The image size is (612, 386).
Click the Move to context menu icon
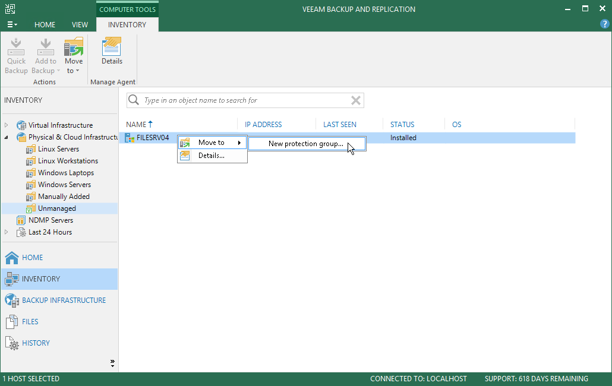coord(185,143)
